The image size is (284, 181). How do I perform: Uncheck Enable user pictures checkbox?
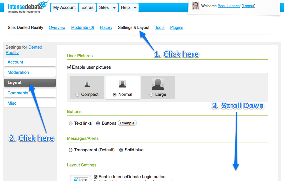pos(69,67)
